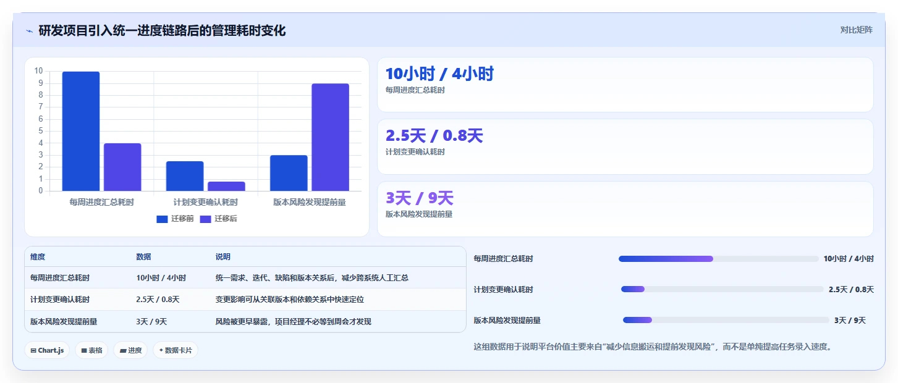Viewport: 898px width, 383px height.
Task: Click 10小时 / 4小时 value beside progress bar
Action: (x=849, y=259)
